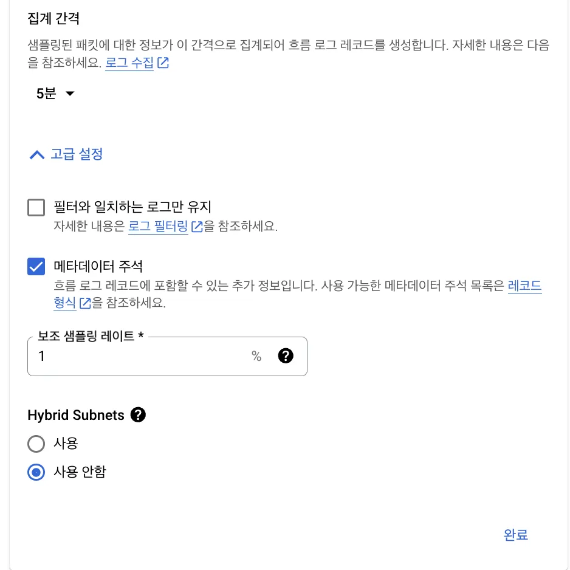This screenshot has height=570, width=570.
Task: Click the external-link icon after 형식
Action: 85,303
